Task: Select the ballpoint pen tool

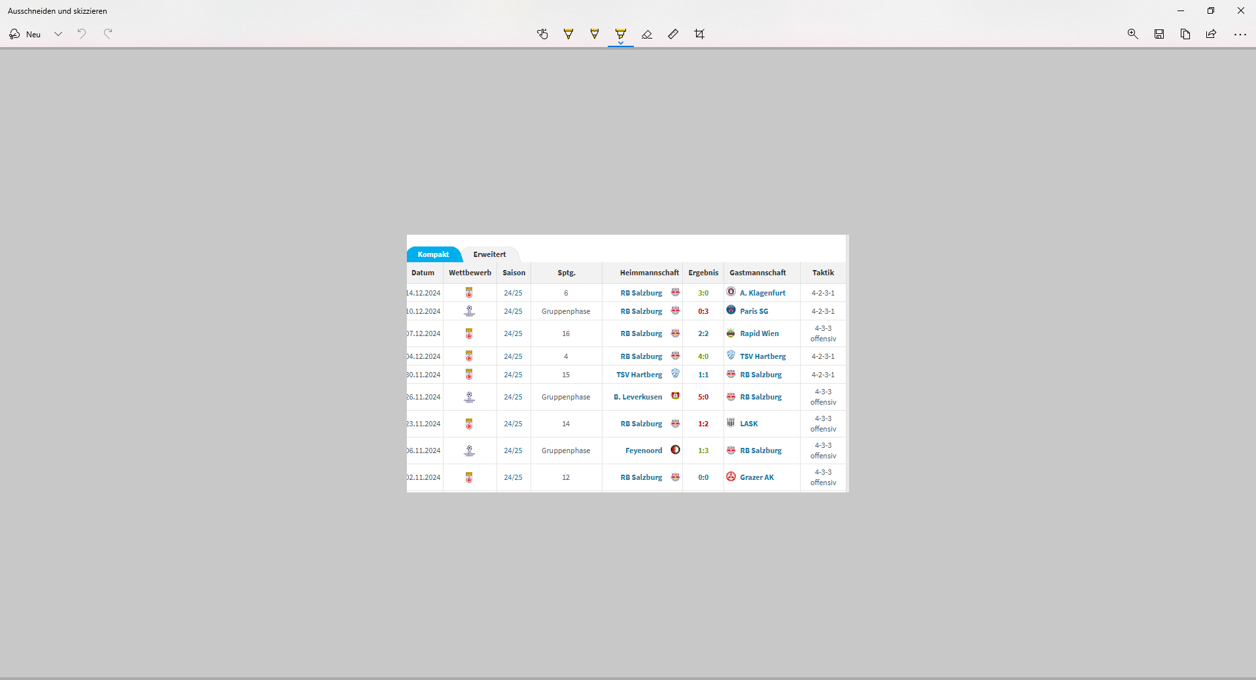Action: (x=568, y=34)
